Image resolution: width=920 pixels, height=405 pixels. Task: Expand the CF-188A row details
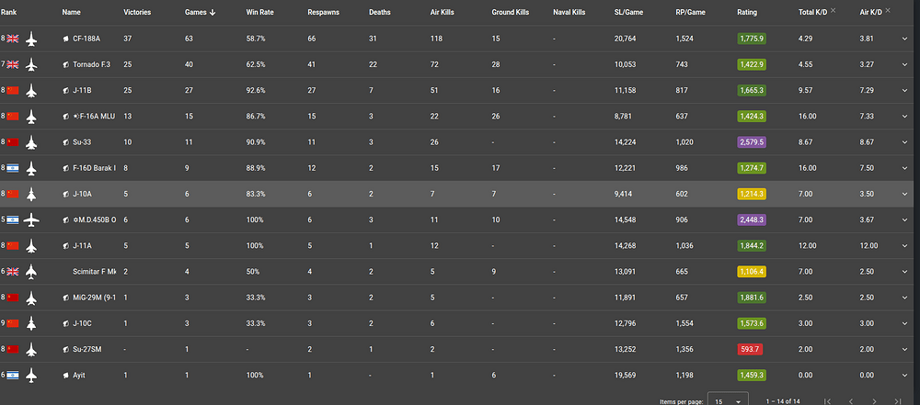(x=904, y=39)
